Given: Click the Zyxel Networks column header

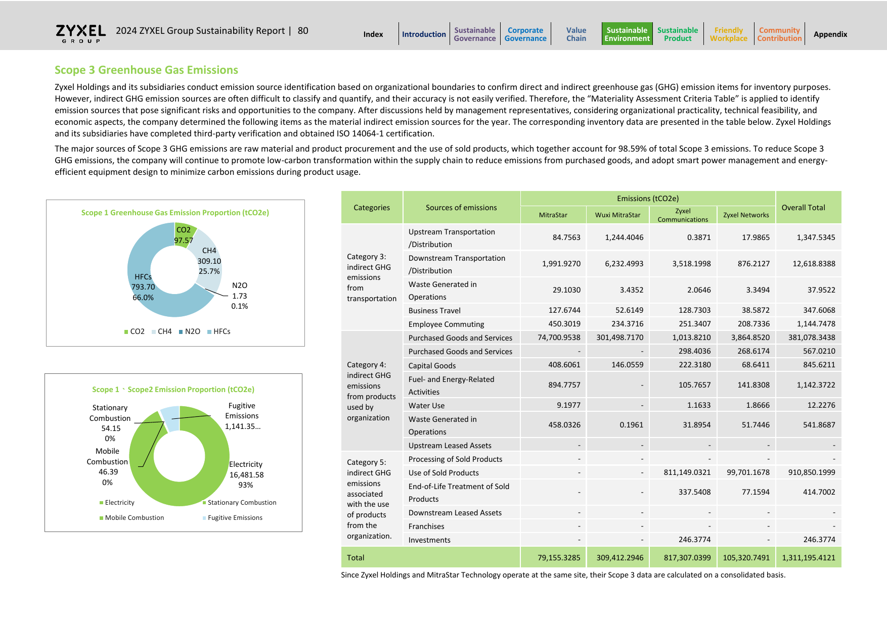Looking at the screenshot, I should tap(746, 215).
